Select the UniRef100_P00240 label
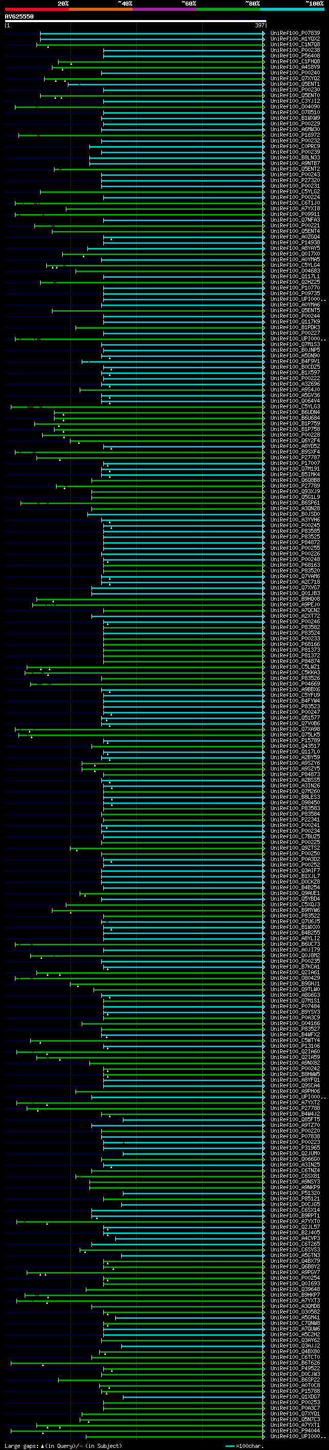329x1450 pixels. tap(295, 73)
